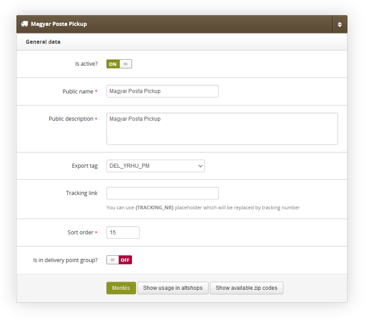Click the Sort order label
The image size is (366, 322).
(x=80, y=233)
